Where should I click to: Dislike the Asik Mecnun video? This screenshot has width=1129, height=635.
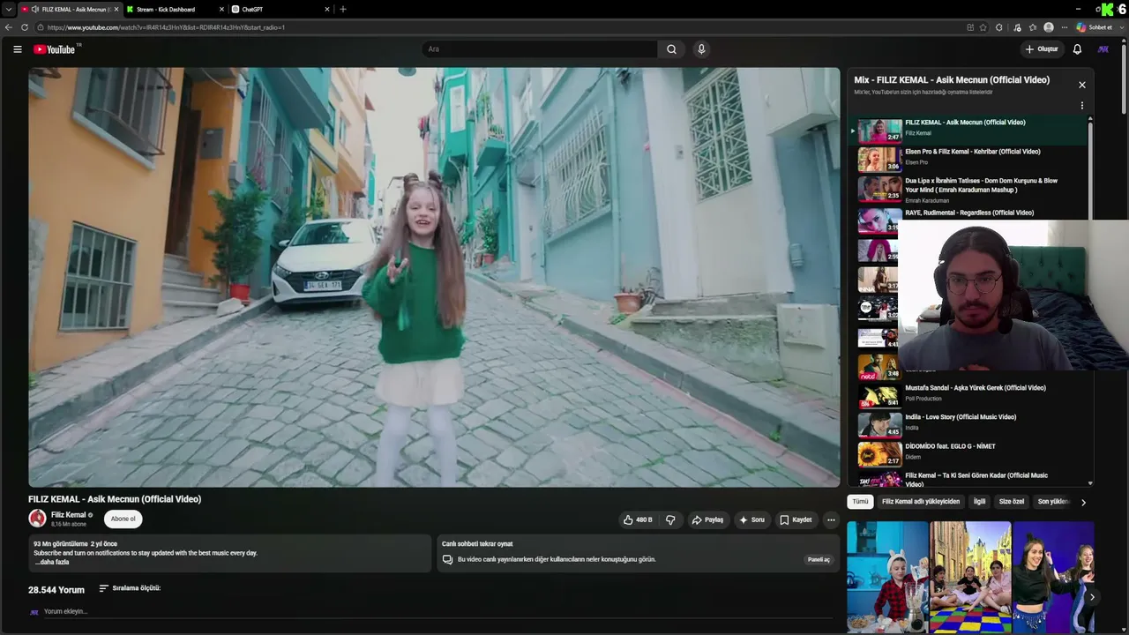[670, 520]
